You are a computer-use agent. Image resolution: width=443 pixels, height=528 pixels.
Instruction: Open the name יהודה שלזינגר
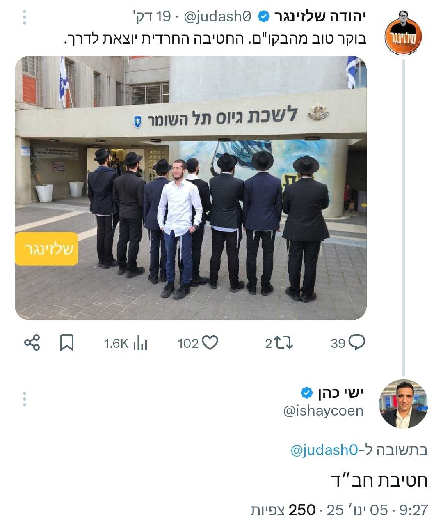320,17
